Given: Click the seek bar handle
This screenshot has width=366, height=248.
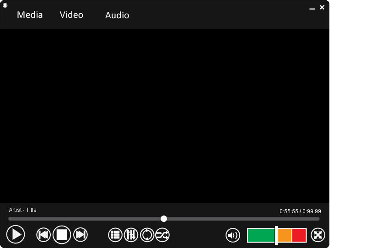Looking at the screenshot, I should (164, 219).
